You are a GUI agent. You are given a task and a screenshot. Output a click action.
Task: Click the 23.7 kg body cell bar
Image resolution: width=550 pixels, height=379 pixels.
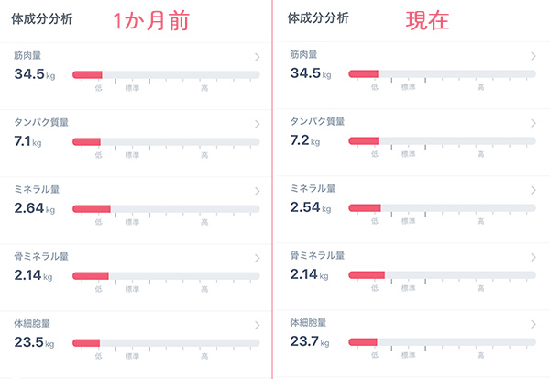[x=442, y=342]
